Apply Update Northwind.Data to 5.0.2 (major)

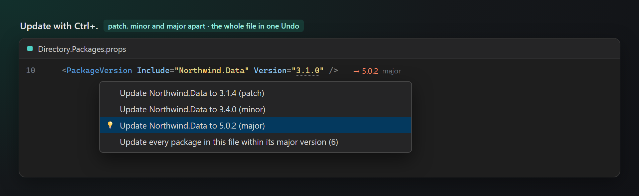coord(256,126)
